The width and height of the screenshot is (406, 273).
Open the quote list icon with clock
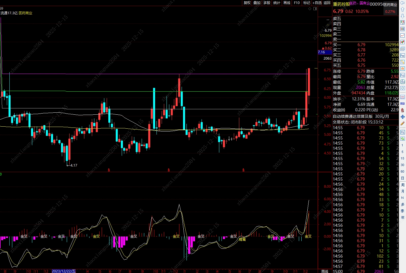click(x=402, y=22)
